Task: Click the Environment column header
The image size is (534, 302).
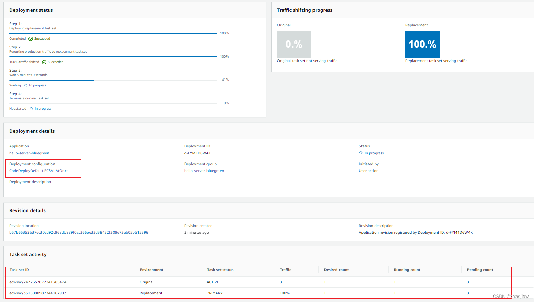Action: click(152, 270)
